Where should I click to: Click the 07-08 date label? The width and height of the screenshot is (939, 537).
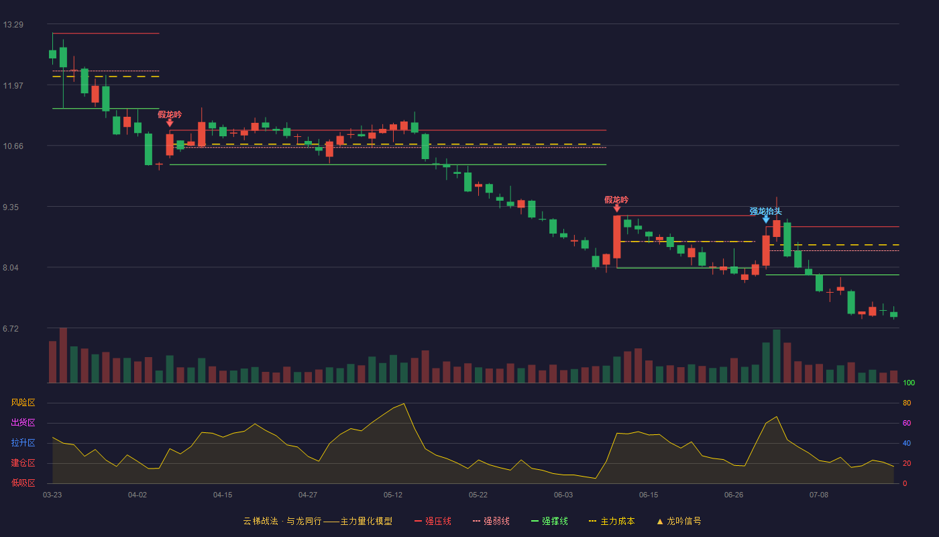point(819,495)
